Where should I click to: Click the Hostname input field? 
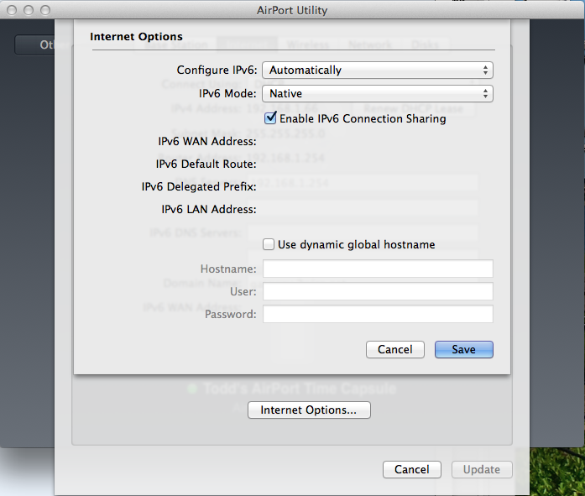pyautogui.click(x=378, y=269)
